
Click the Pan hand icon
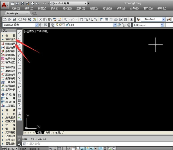pyautogui.click(x=82, y=19)
